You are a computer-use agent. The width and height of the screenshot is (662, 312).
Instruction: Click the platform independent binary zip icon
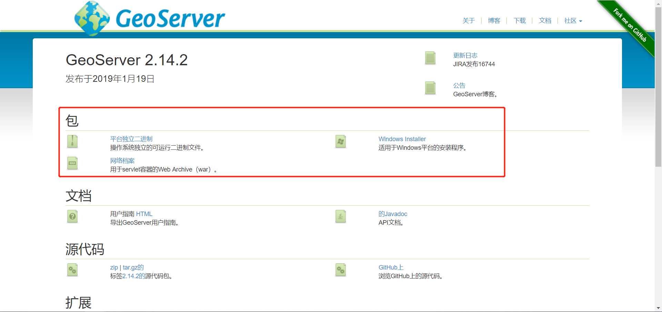[x=72, y=142]
